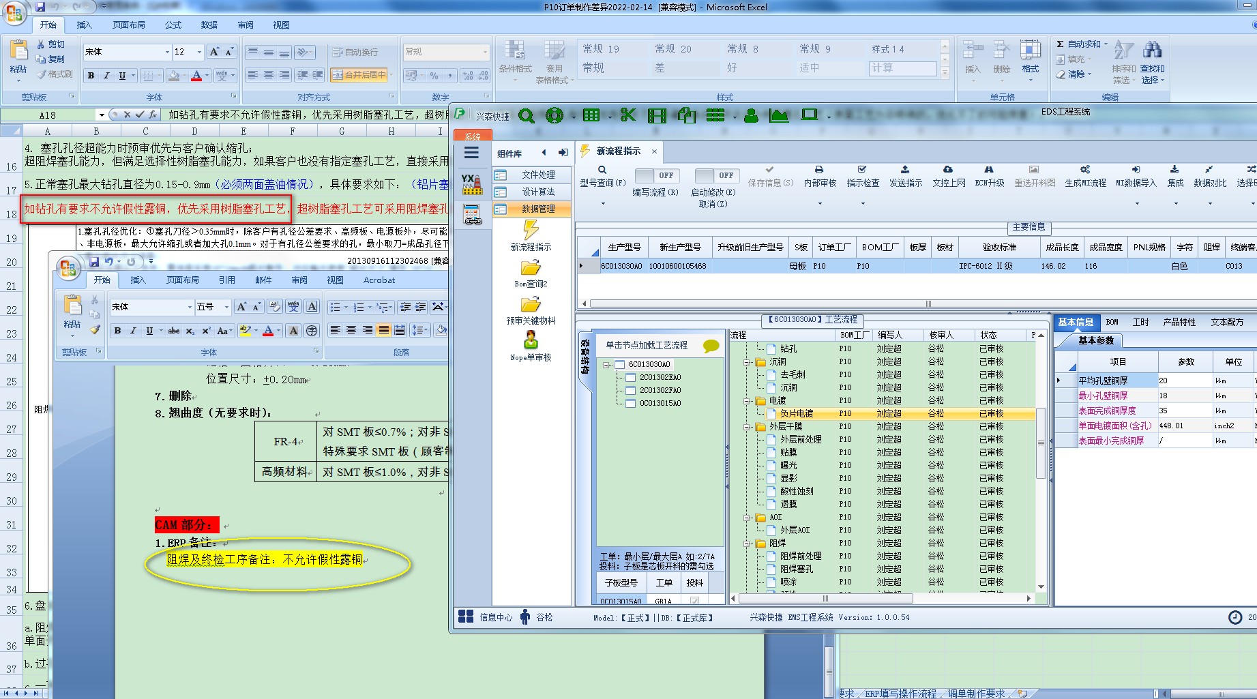The image size is (1257, 699).
Task: Click the YX factory icon in the EDS sidebar
Action: tap(472, 184)
